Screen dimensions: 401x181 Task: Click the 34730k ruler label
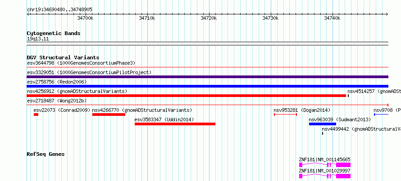tap(271, 18)
